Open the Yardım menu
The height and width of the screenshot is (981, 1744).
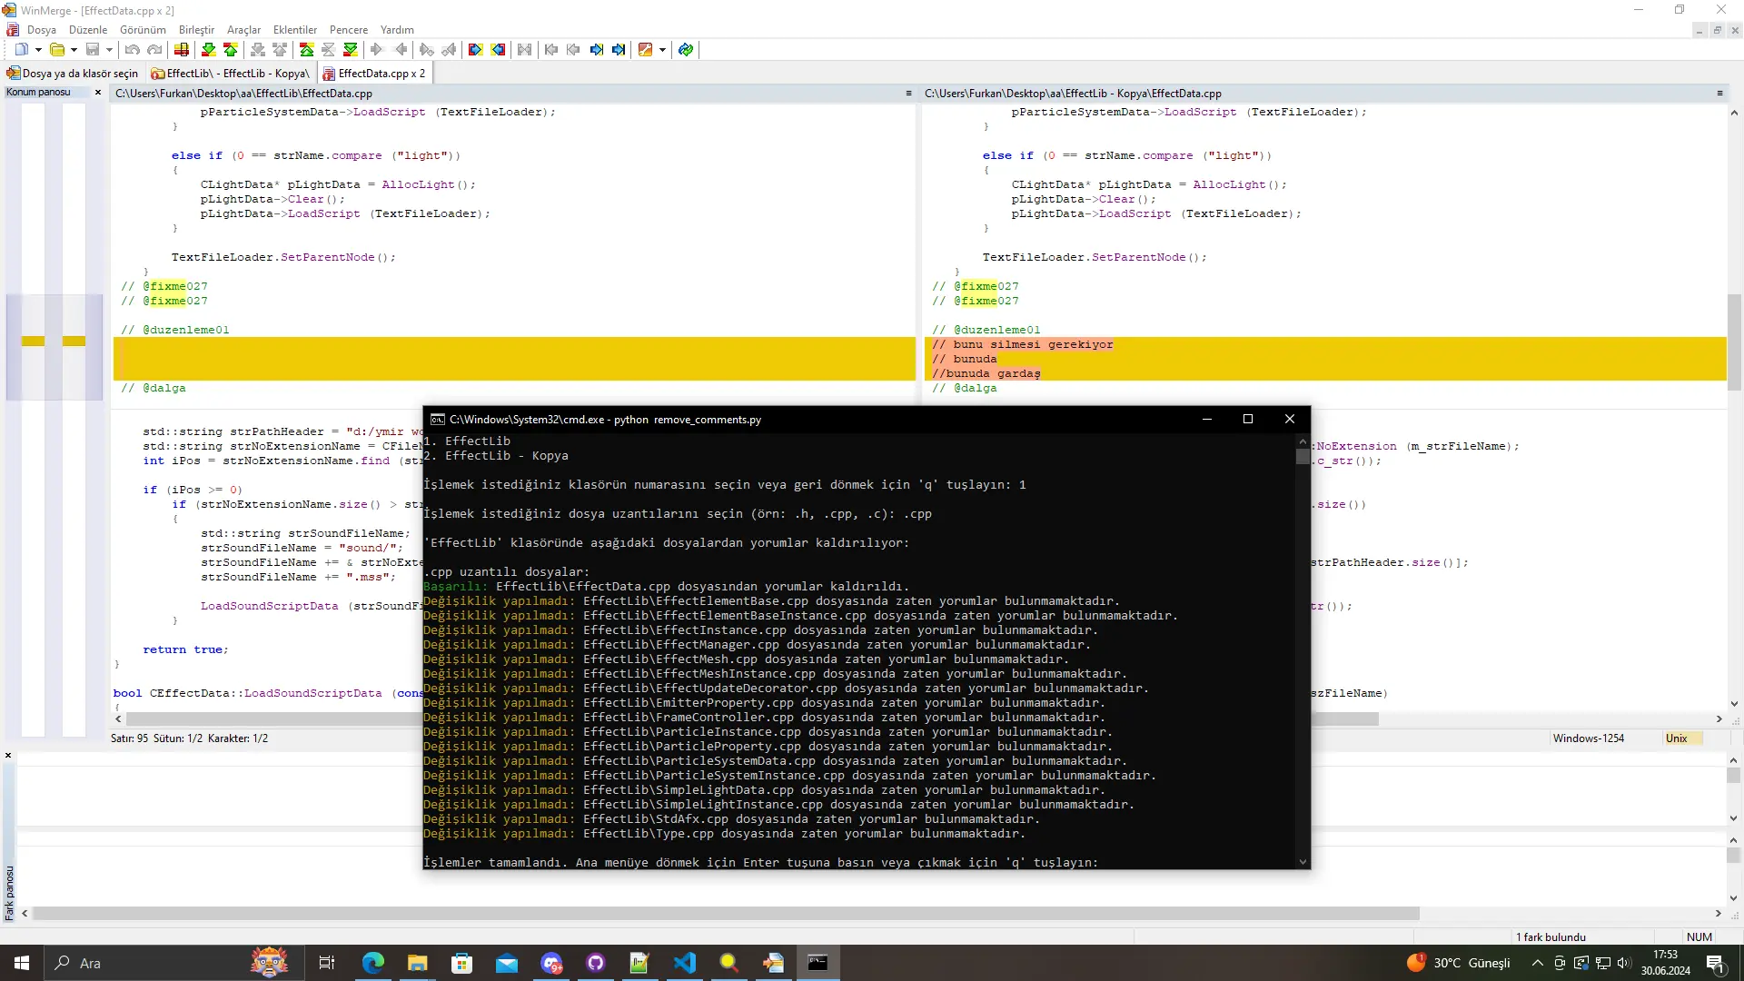(397, 30)
